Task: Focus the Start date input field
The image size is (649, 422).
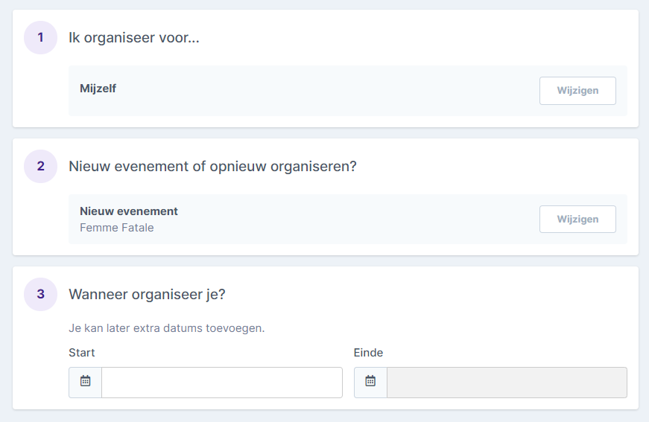Action: coord(222,383)
